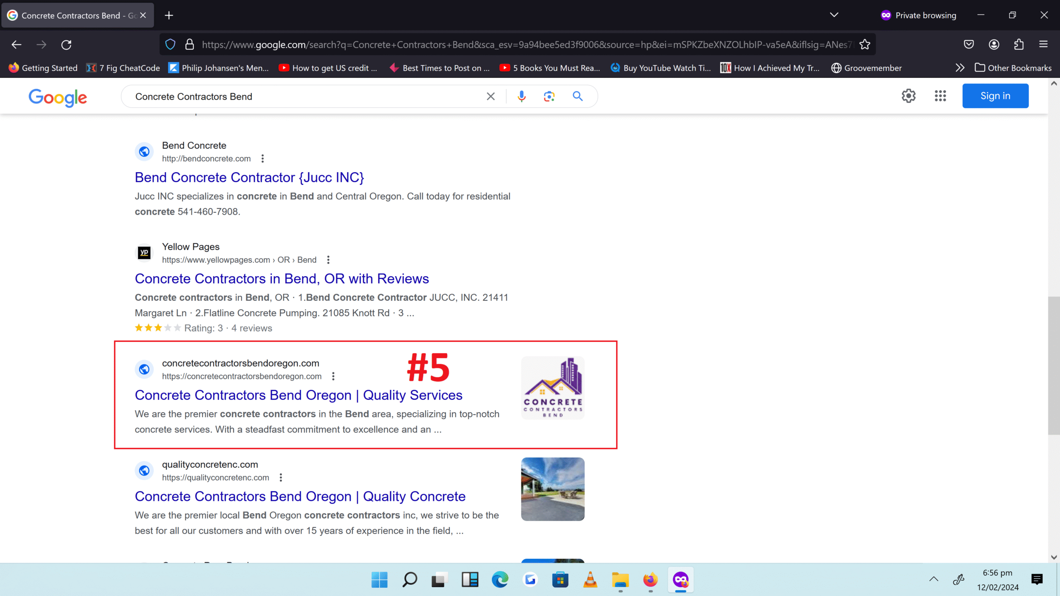Start voice search with microphone icon
The height and width of the screenshot is (596, 1060).
[x=521, y=96]
